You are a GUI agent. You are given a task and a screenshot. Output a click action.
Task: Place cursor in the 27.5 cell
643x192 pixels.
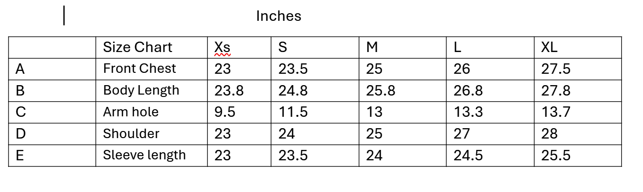[x=578, y=69]
